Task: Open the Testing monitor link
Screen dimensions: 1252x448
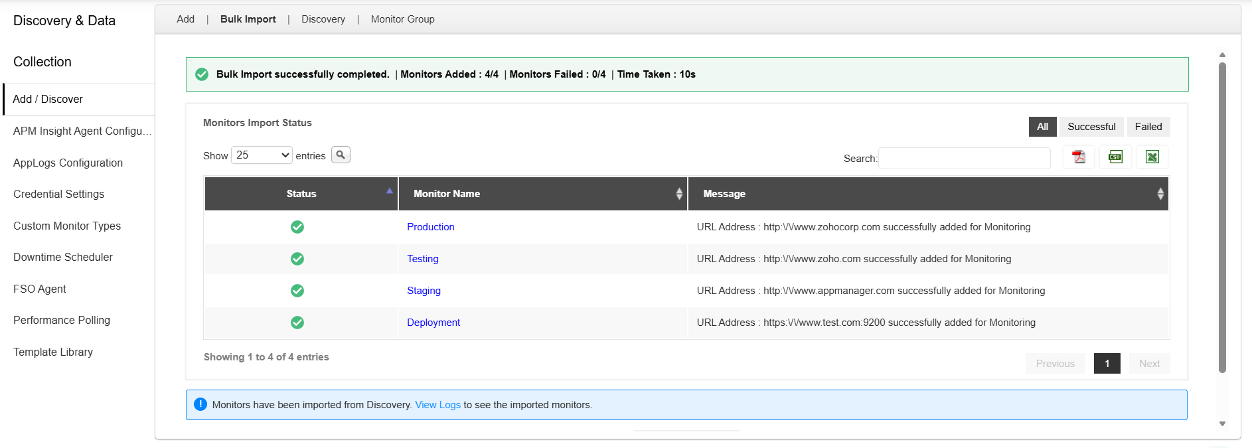Action: point(423,259)
